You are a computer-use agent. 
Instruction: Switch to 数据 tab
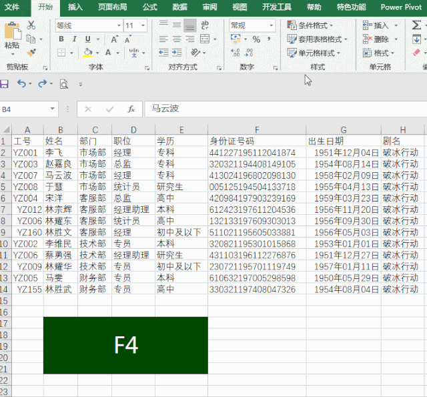179,7
